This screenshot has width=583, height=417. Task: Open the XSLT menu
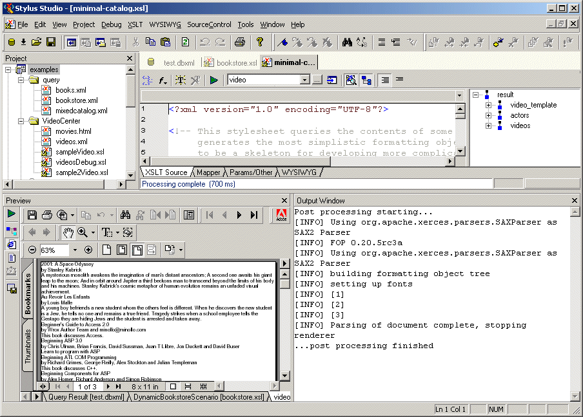pos(135,24)
